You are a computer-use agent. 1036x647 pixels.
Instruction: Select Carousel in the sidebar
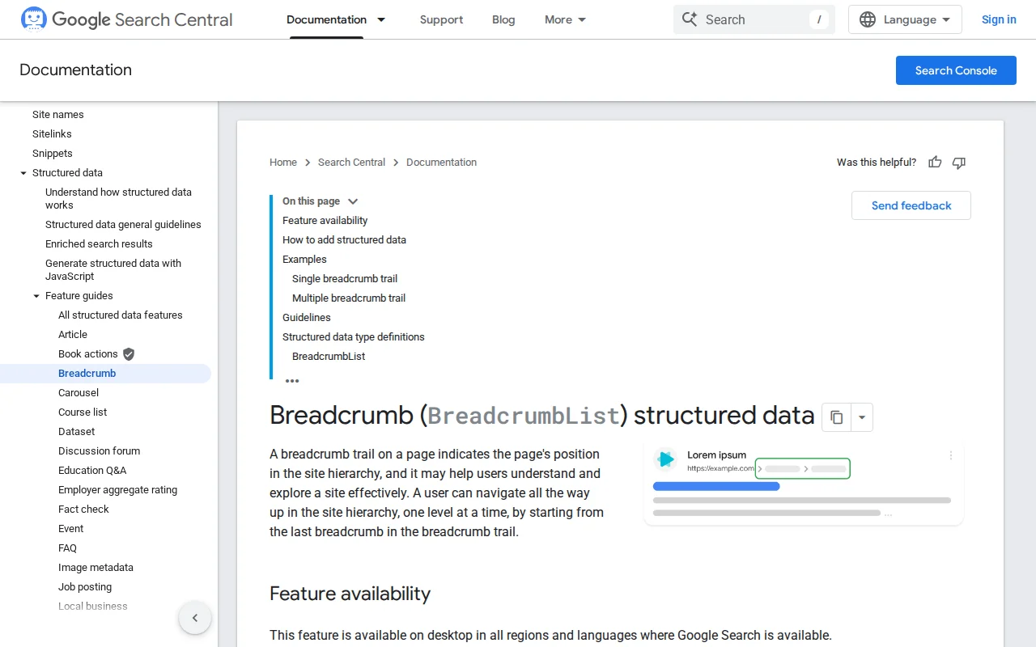(x=79, y=392)
